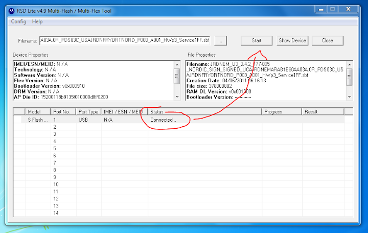The image size is (368, 233).
Task: Click the Bootloader Version line in File Properties
Action: 219,97
